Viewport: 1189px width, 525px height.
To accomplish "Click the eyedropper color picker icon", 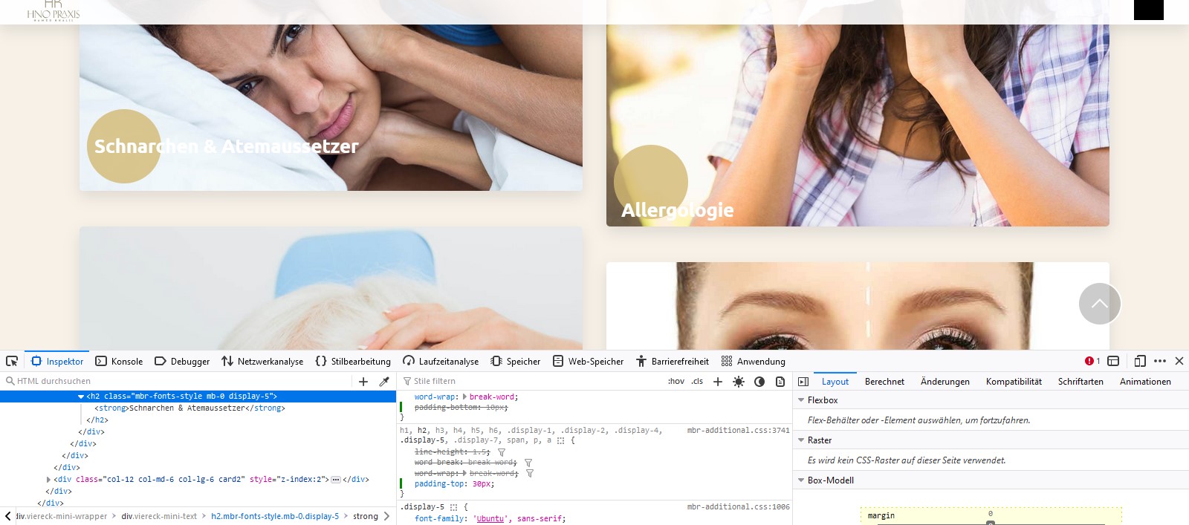I will pyautogui.click(x=384, y=381).
